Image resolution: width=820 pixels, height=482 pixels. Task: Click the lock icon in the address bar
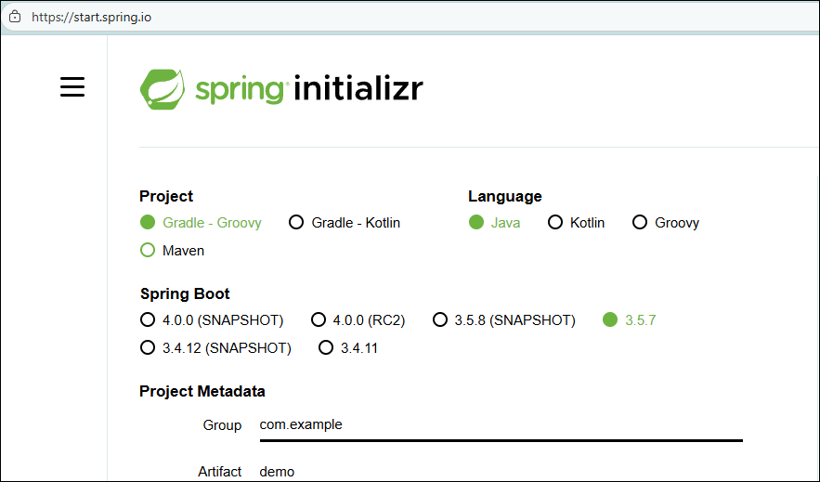click(x=14, y=17)
